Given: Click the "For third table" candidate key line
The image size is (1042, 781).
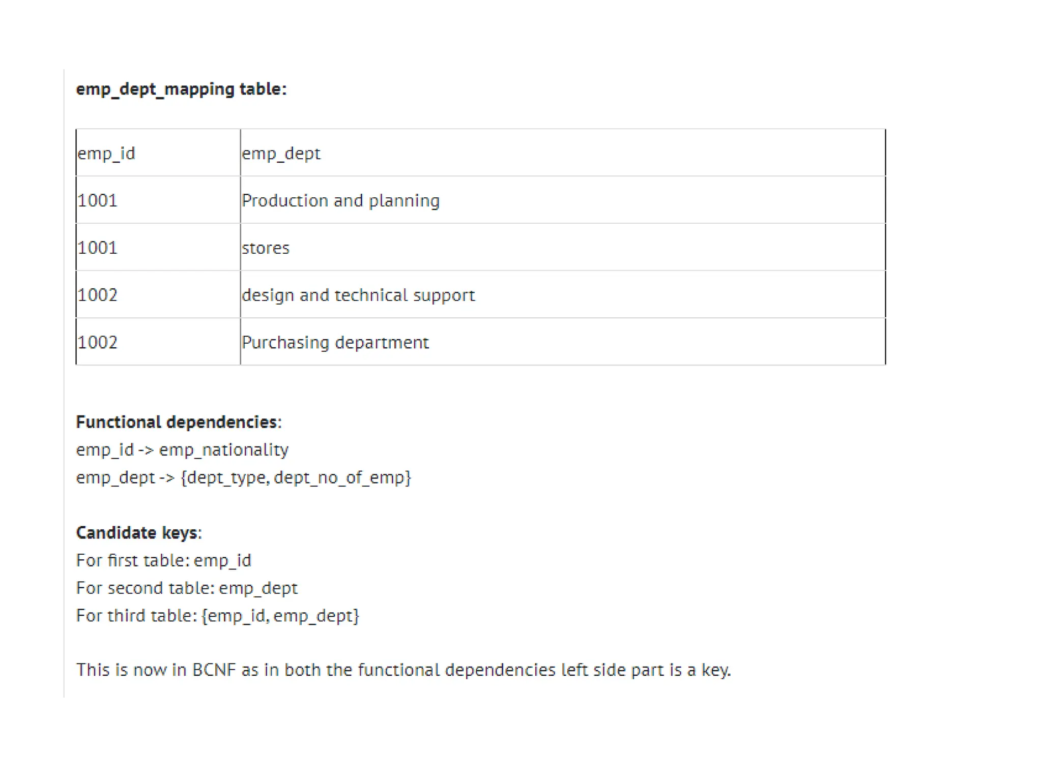Looking at the screenshot, I should pos(217,616).
